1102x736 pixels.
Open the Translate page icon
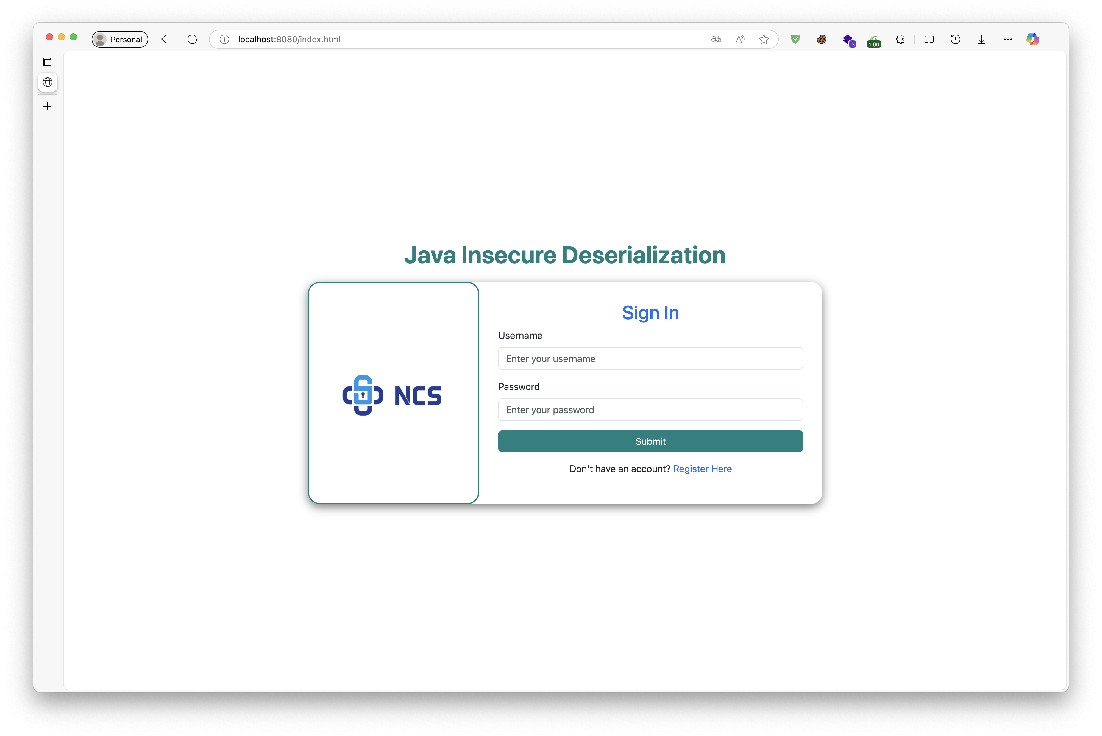coord(716,39)
